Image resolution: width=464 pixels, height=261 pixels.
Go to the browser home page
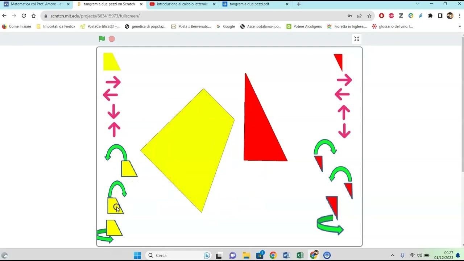(x=34, y=16)
